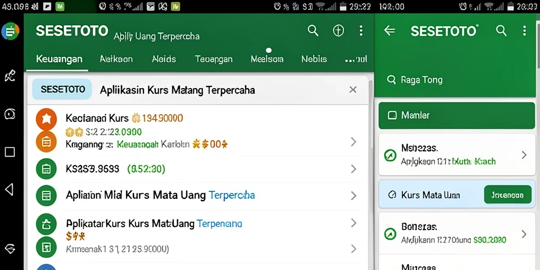Tap green icon beside Aplikatar Kurs Kurs

coord(46,224)
